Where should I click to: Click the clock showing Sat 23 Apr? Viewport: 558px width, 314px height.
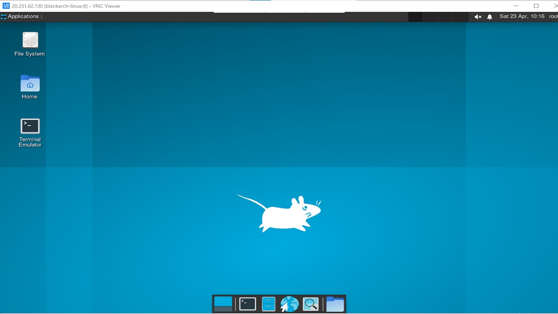coord(522,17)
